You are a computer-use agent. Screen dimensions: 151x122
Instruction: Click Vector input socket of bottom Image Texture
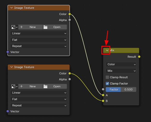(8, 111)
